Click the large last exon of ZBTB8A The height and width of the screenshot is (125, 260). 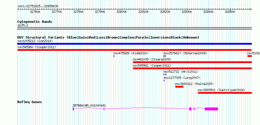(x=211, y=109)
